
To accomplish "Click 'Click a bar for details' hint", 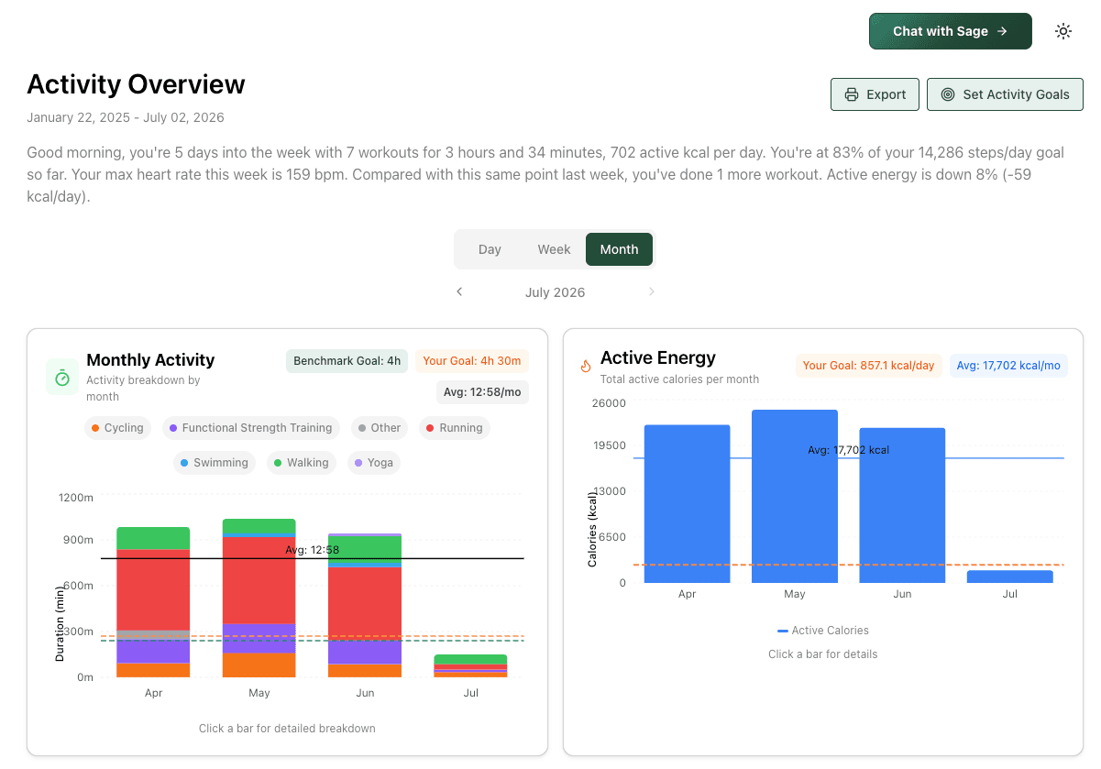I will [823, 654].
